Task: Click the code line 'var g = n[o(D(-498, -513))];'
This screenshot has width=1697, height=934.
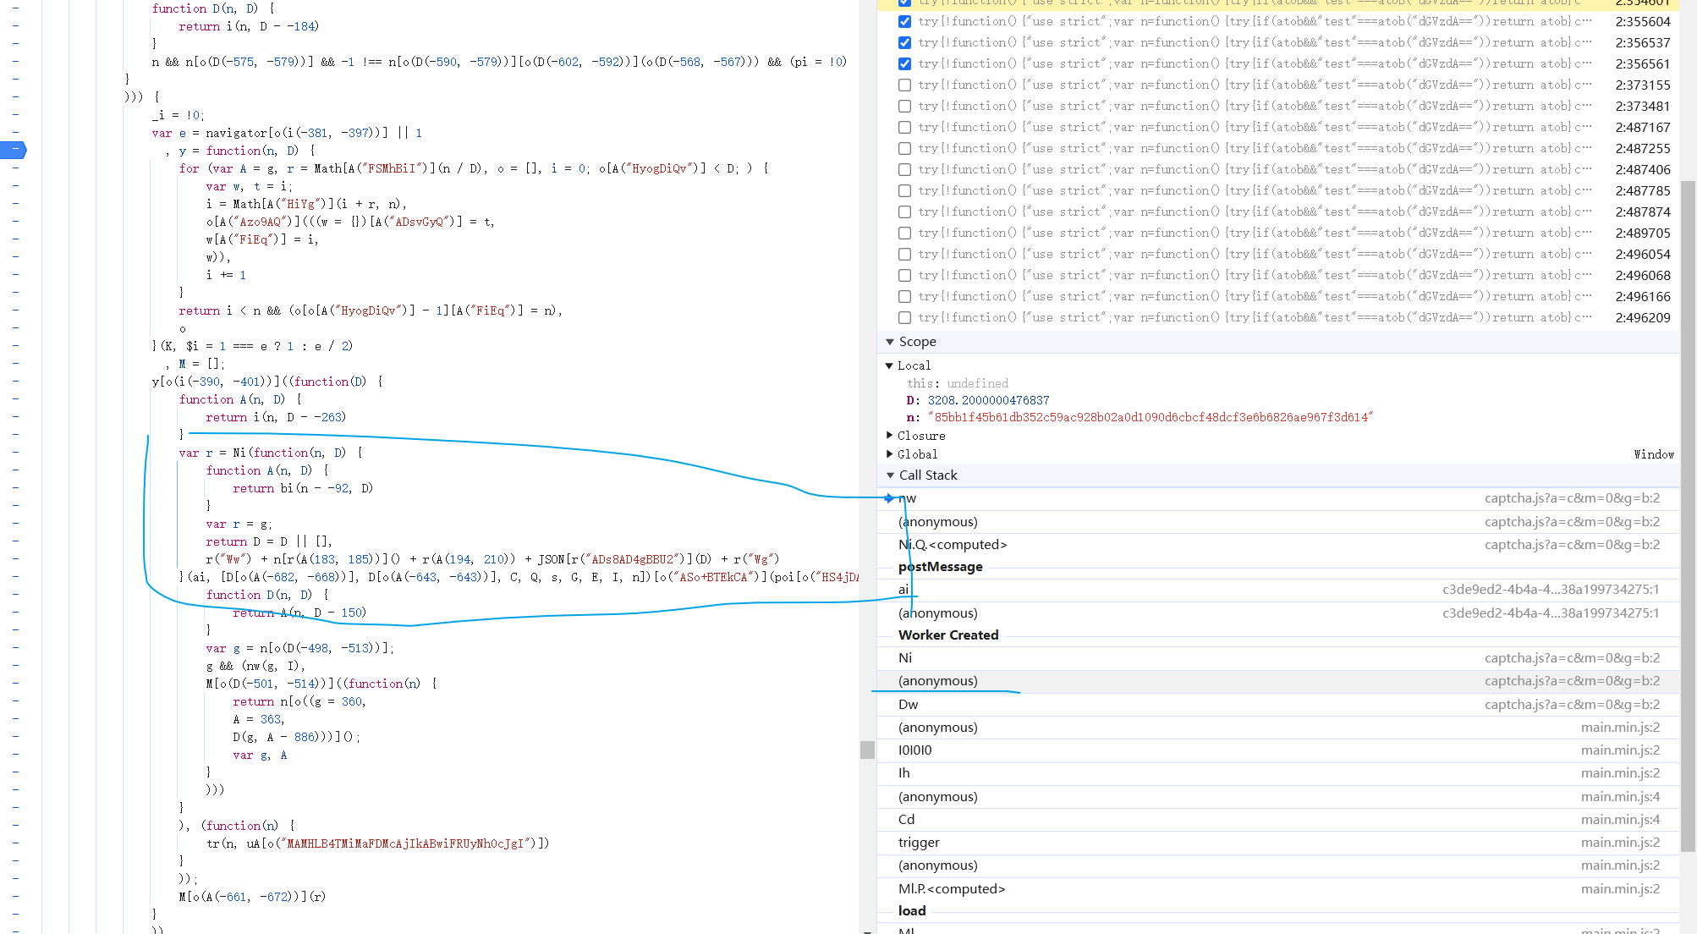Action: pos(299,648)
